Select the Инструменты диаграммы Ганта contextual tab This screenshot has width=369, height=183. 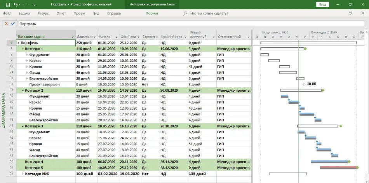[152, 5]
